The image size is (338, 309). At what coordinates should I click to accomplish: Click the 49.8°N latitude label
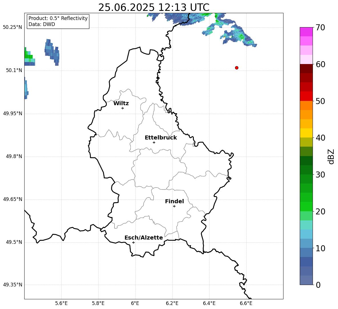14,156
